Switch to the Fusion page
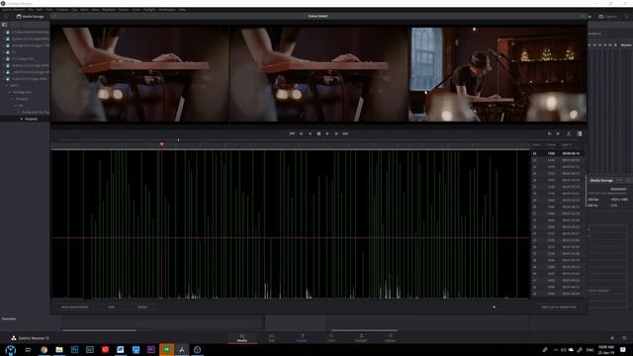The width and height of the screenshot is (633, 356). click(302, 338)
